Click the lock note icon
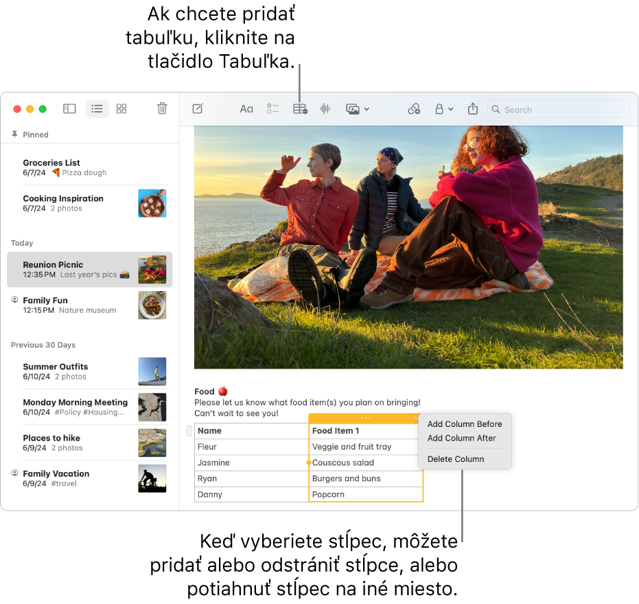 pyautogui.click(x=439, y=109)
